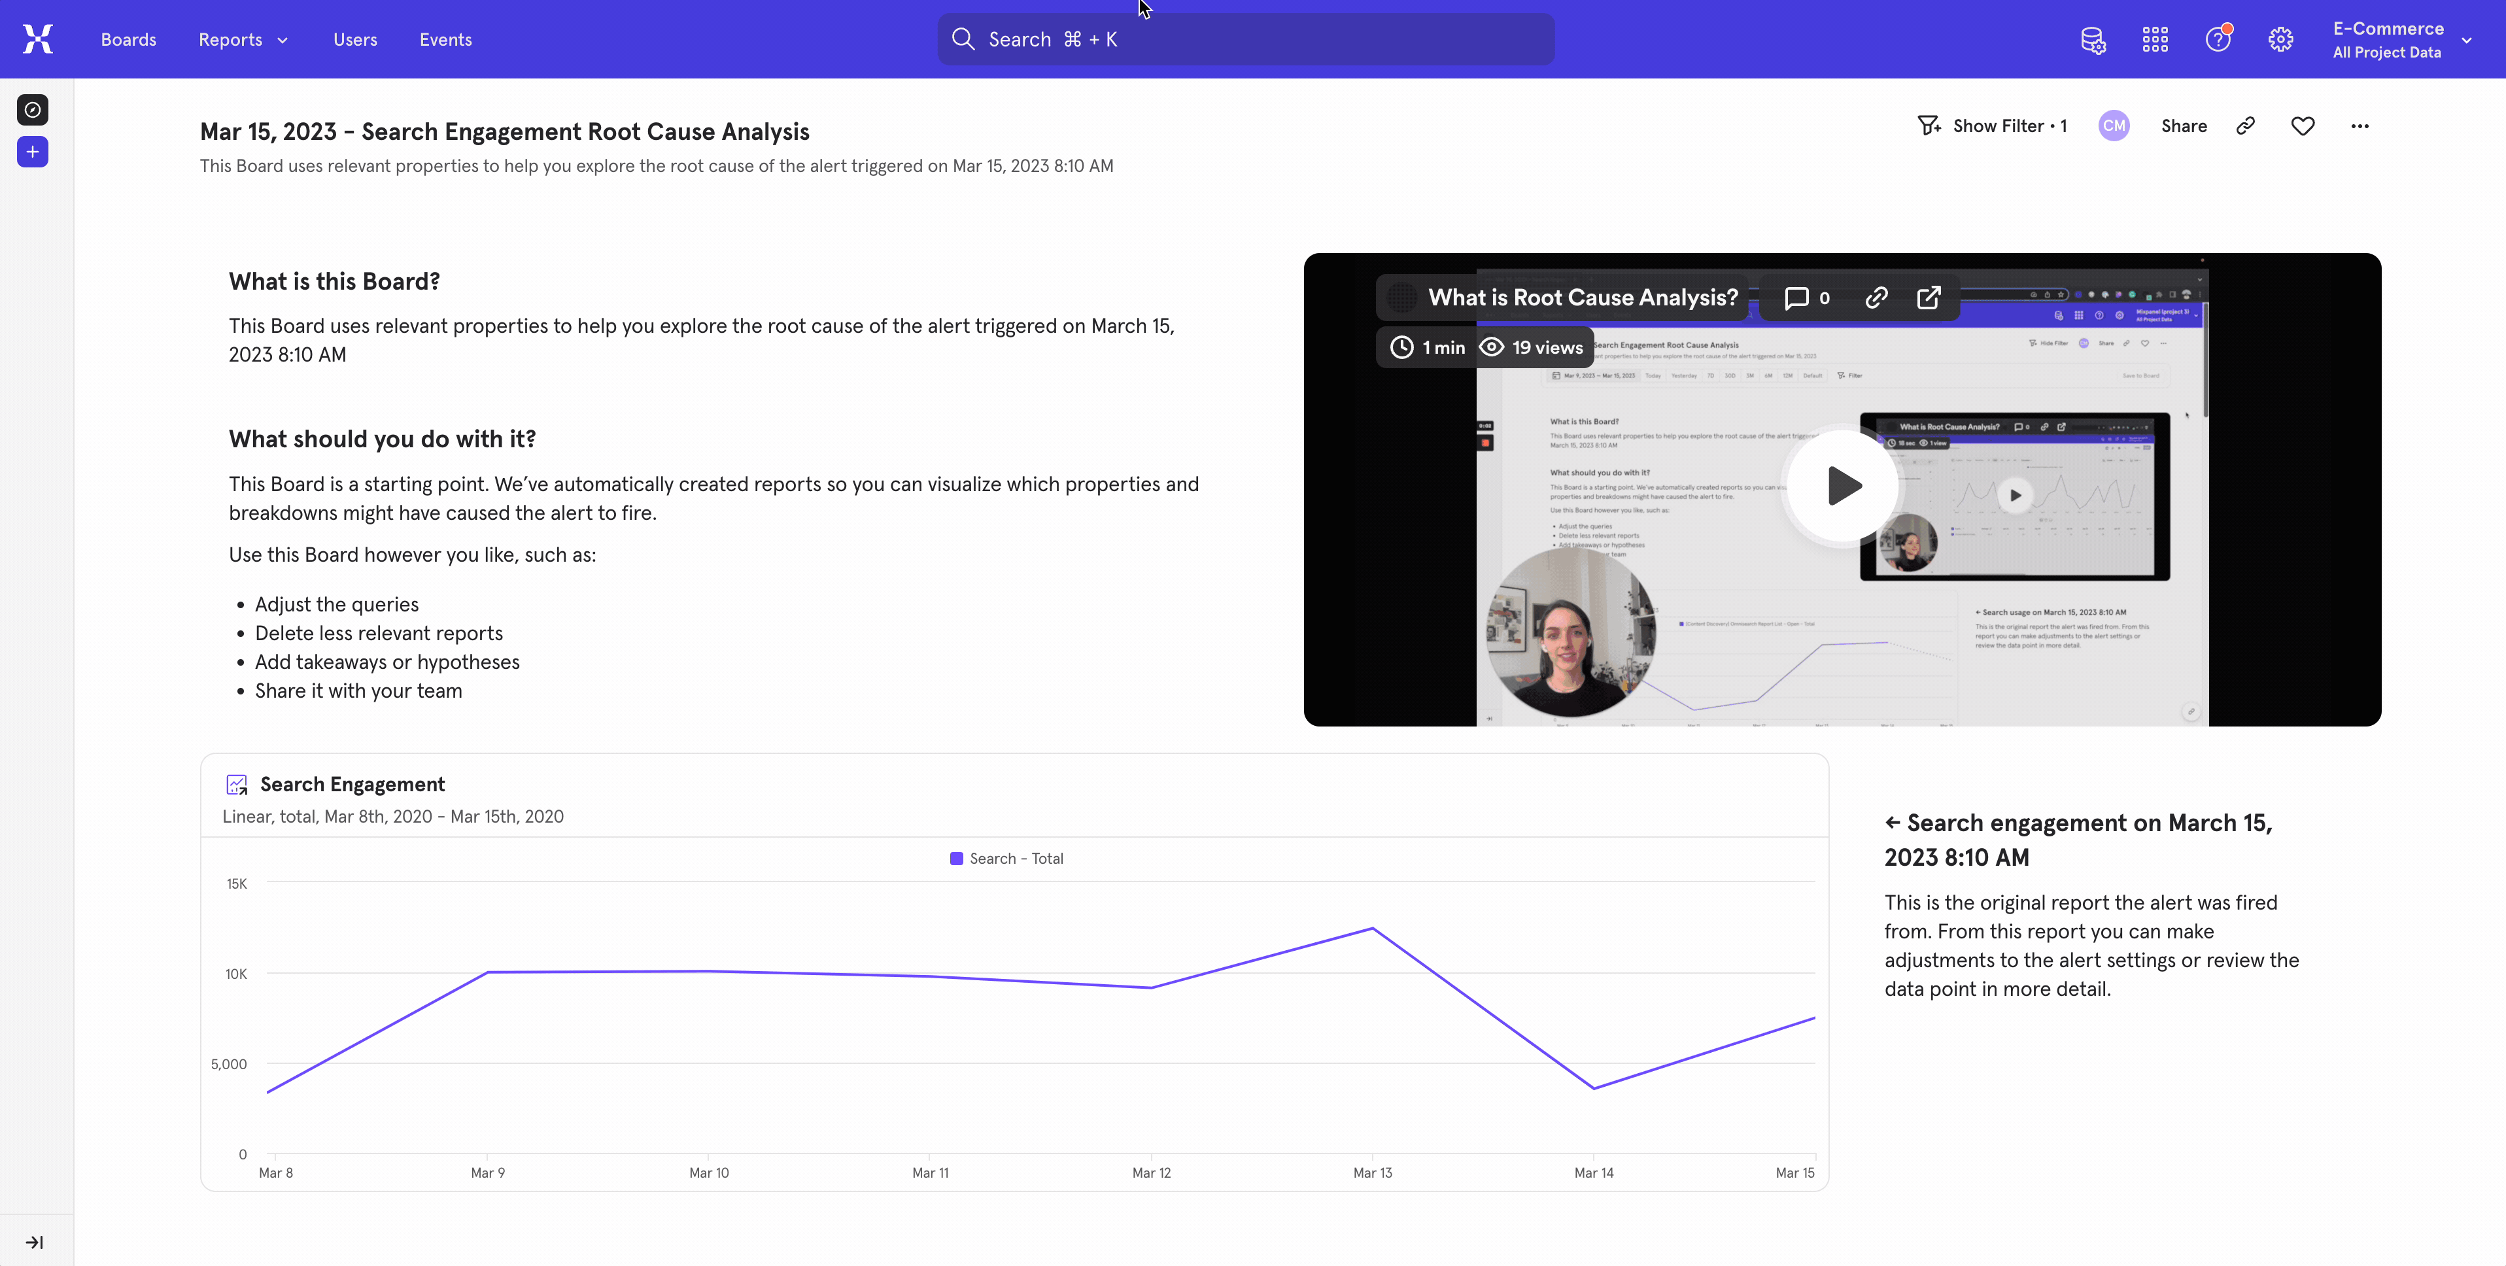The height and width of the screenshot is (1266, 2506).
Task: Click the Share button
Action: coord(2183,126)
